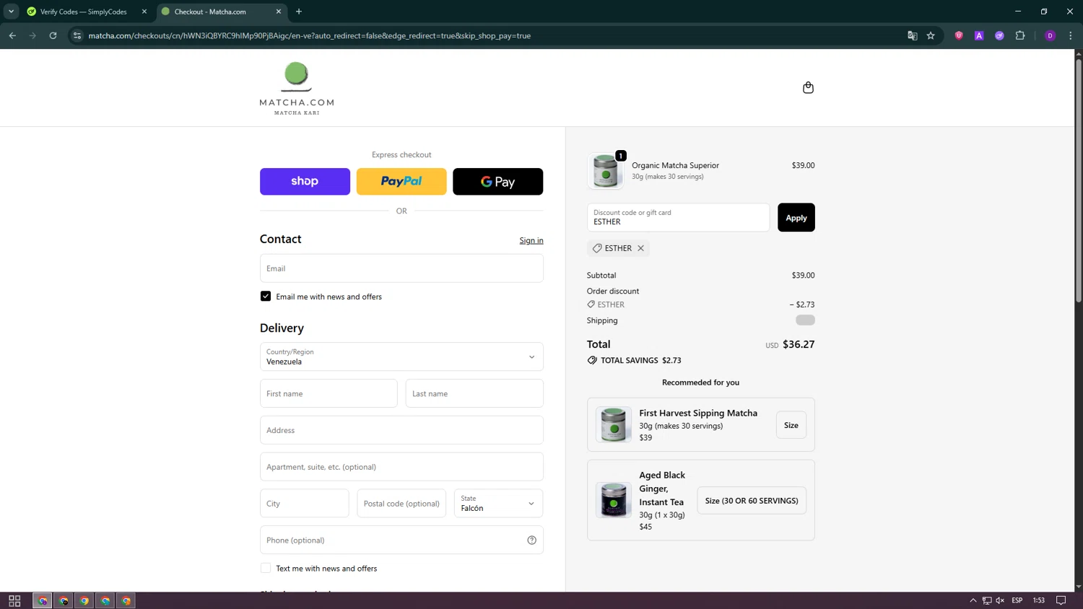Choose Size (30 OR 60 SERVINGS) for Ginger Tea

(x=752, y=500)
